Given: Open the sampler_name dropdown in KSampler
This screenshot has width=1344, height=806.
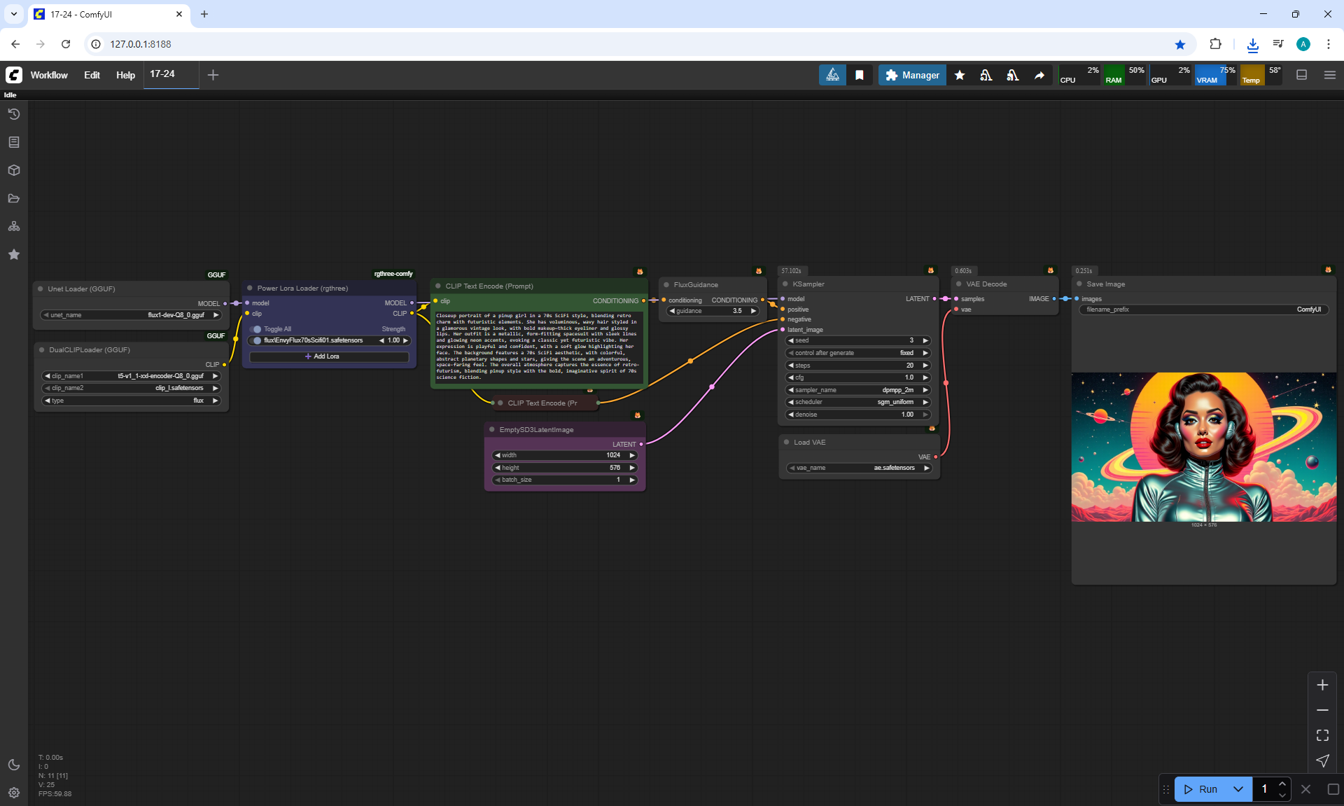Looking at the screenshot, I should (858, 390).
